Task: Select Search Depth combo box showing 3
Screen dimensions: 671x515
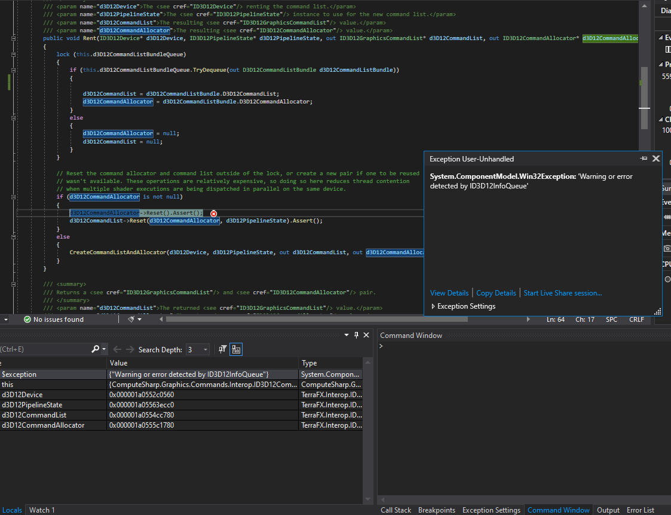Action: click(x=197, y=350)
